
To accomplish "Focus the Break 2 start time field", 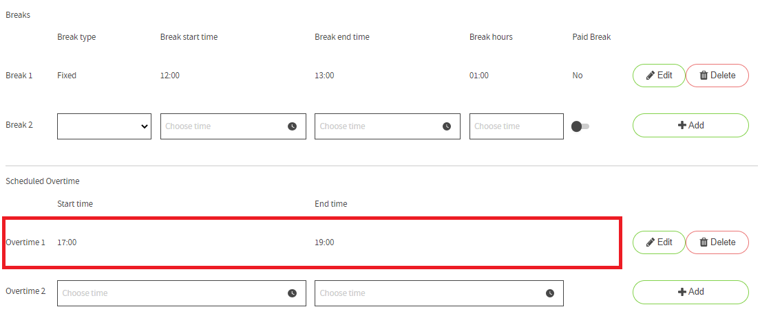I will 233,126.
